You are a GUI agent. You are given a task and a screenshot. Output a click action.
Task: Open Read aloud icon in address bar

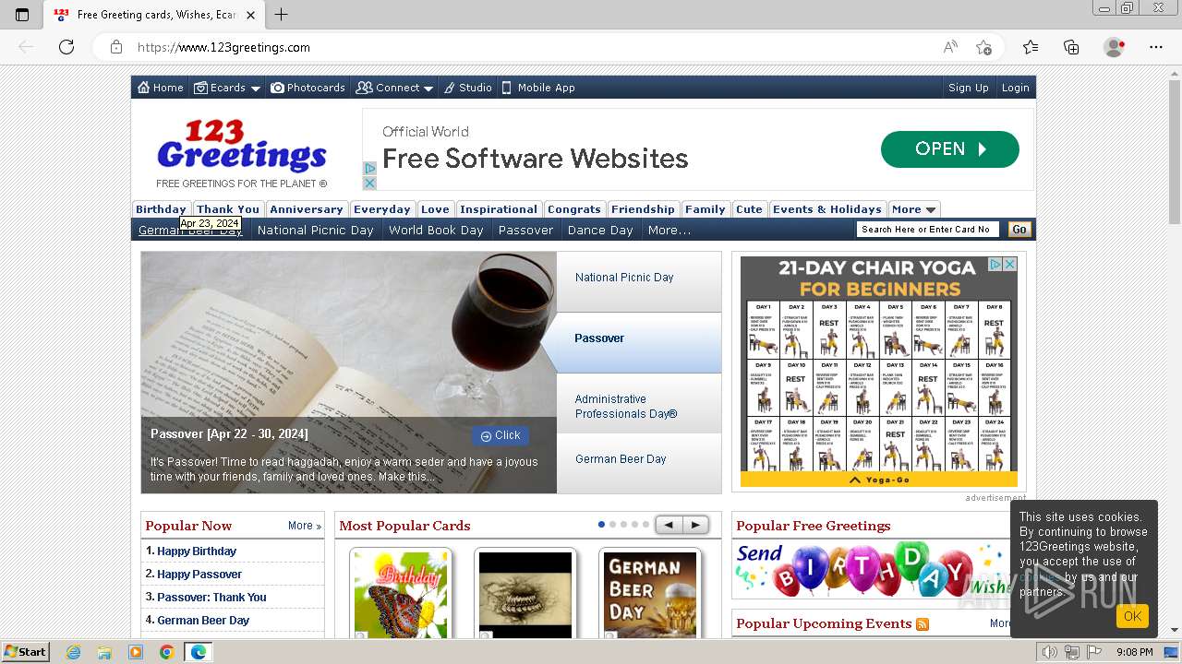coord(950,47)
